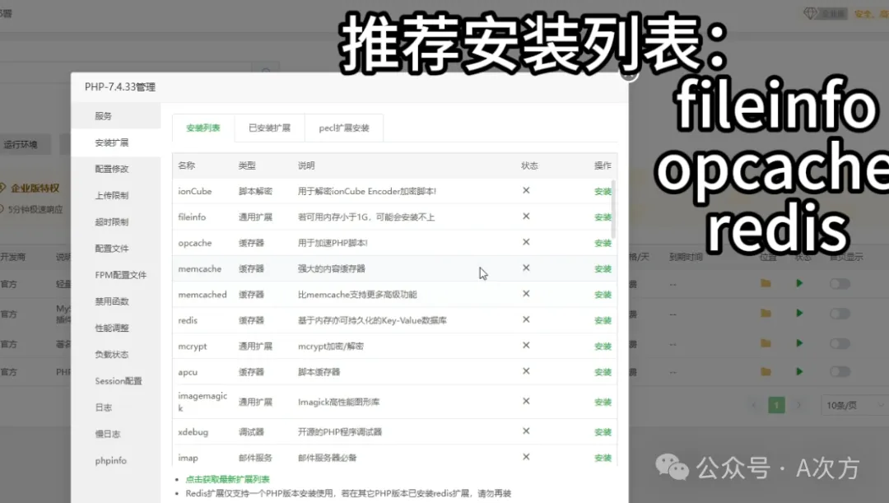889x503 pixels.
Task: Open the folder icon in the 轻量 background row
Action: pyautogui.click(x=766, y=283)
